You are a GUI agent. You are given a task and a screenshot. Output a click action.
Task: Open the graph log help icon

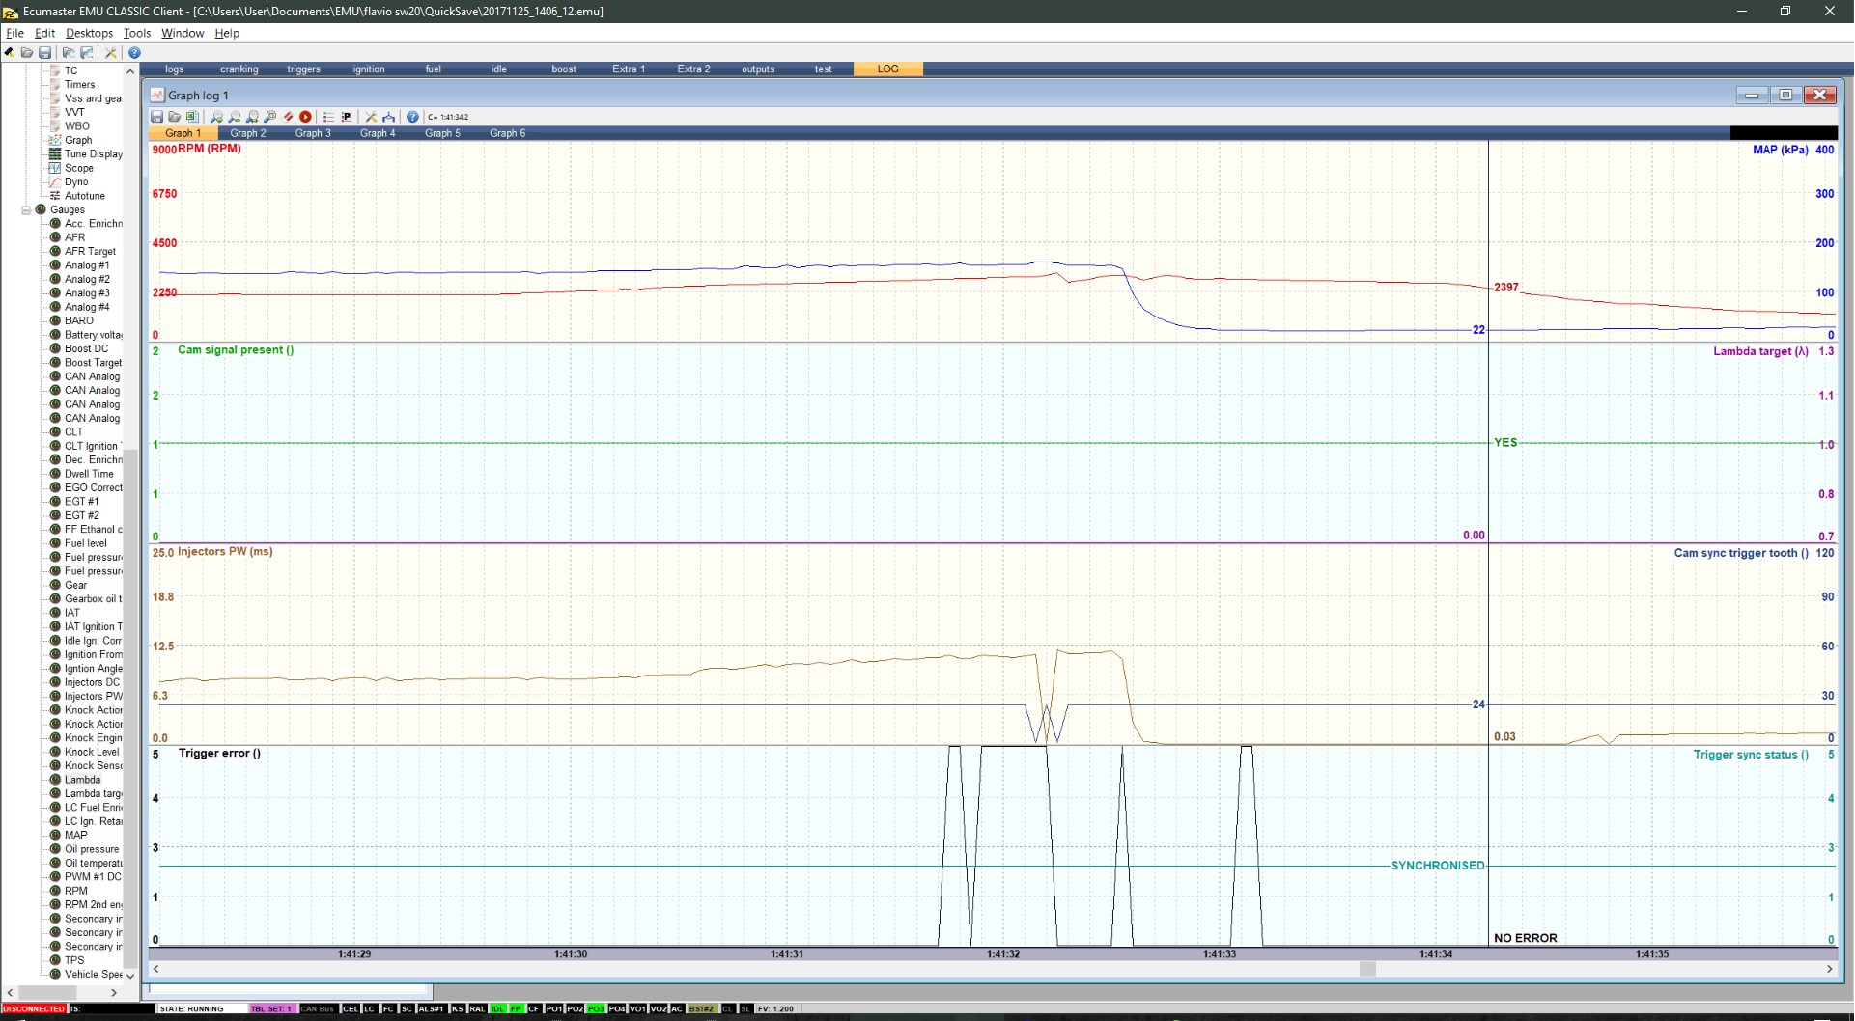click(412, 117)
